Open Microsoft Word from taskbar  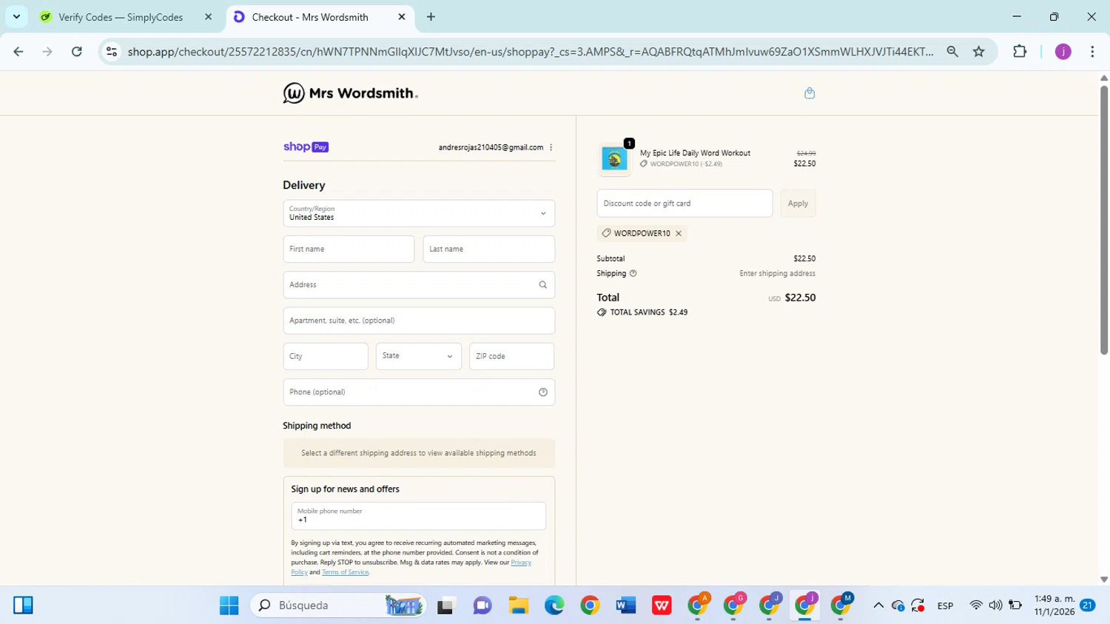pyautogui.click(x=625, y=605)
